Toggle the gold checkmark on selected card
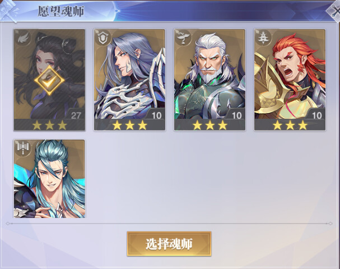Image resolution: width=340 pixels, height=269 pixels. (x=49, y=81)
